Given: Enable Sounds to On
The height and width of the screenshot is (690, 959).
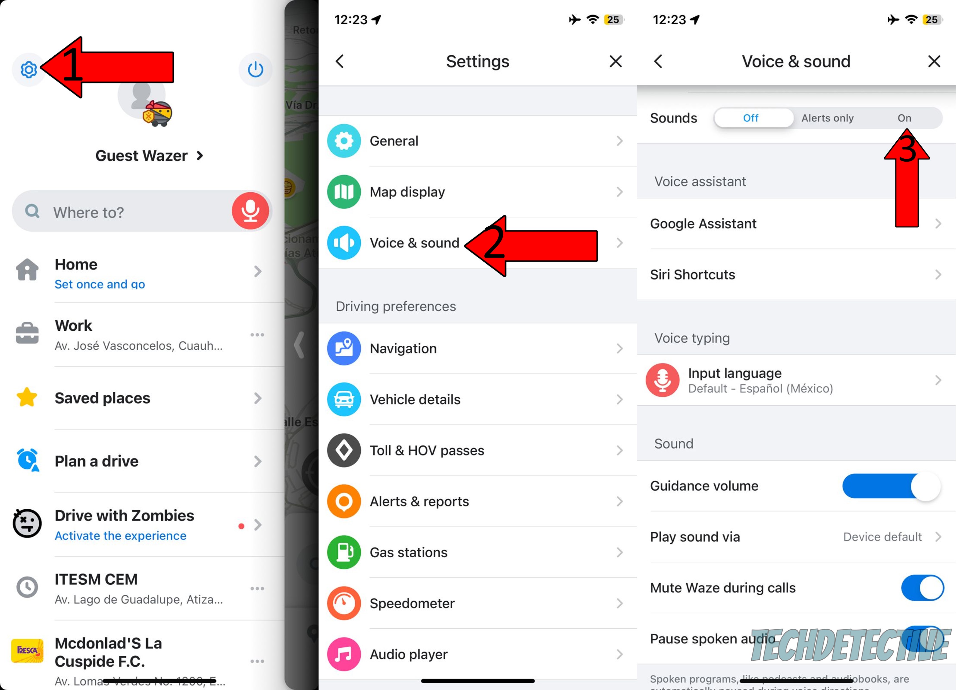Looking at the screenshot, I should coord(906,117).
